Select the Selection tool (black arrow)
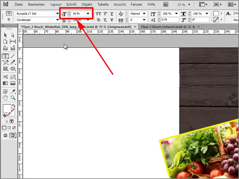239x179 pixels. 5,35
